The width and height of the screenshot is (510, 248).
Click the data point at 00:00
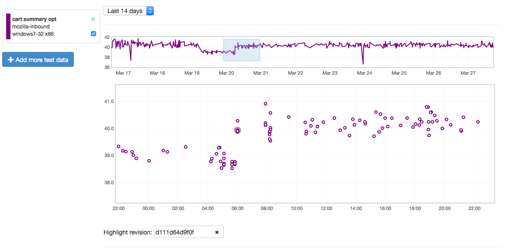point(149,161)
